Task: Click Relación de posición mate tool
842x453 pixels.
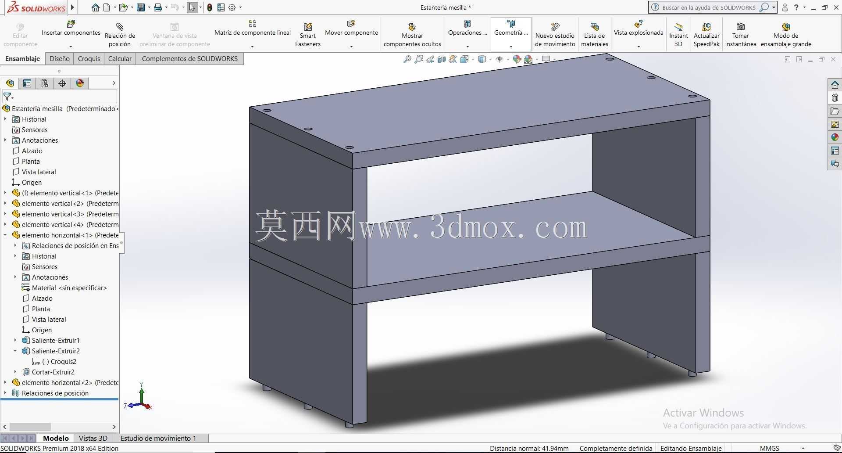Action: click(x=120, y=34)
